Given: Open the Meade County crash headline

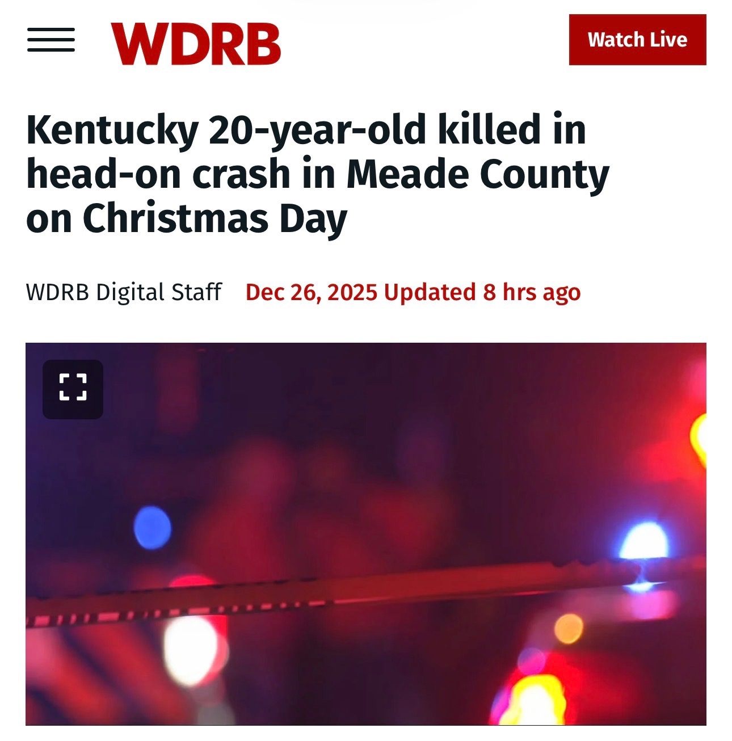Looking at the screenshot, I should coord(318,174).
